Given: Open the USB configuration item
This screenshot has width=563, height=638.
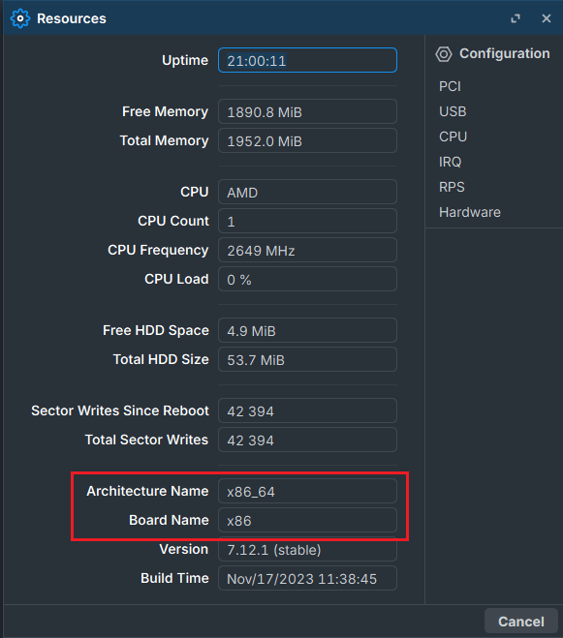Looking at the screenshot, I should pyautogui.click(x=453, y=111).
